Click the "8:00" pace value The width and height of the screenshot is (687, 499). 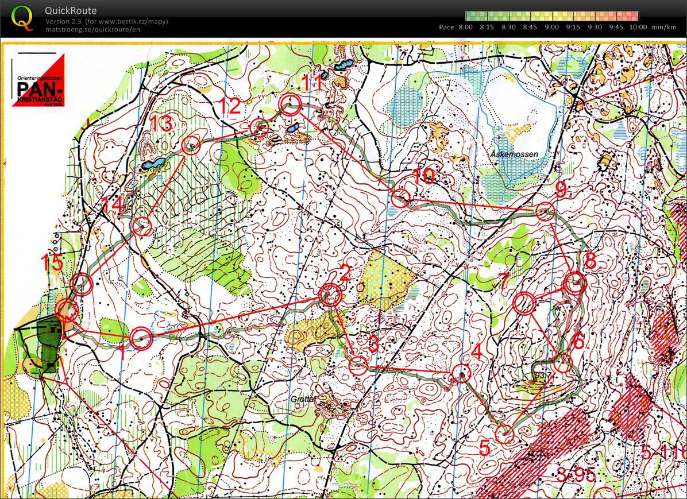click(x=465, y=27)
